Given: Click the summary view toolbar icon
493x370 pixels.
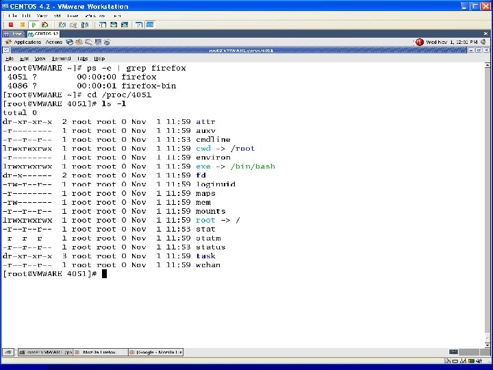Looking at the screenshot, I should click(138, 25).
